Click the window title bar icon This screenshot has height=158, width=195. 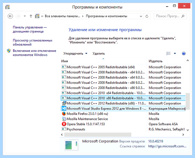[7, 7]
